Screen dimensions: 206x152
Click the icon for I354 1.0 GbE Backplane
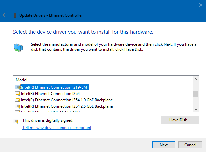click(18, 100)
